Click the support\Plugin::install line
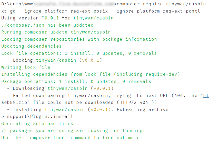This screenshot has height=144, width=209. (x=37, y=117)
